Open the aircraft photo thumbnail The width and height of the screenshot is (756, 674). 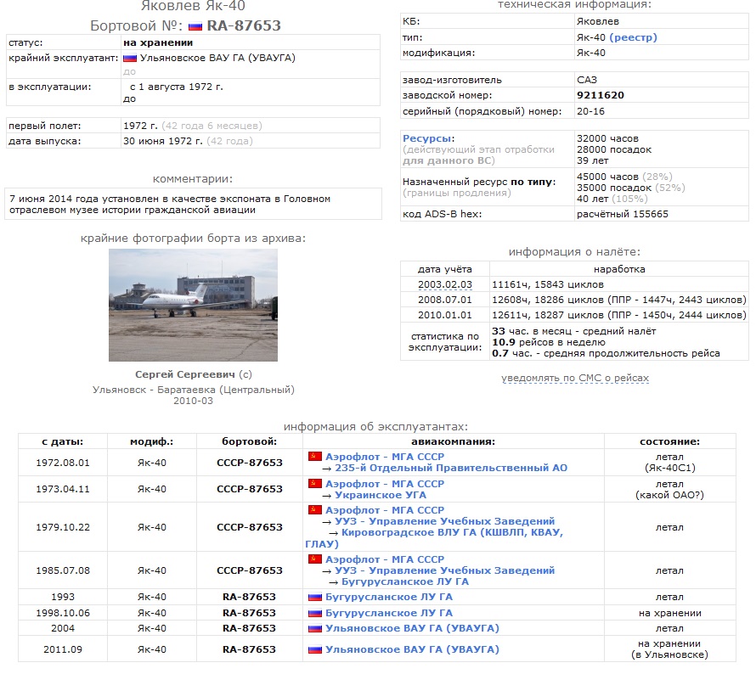pos(193,305)
